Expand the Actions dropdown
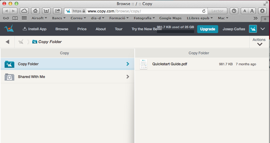Viewport: 270px width, 143px height. pos(259,42)
